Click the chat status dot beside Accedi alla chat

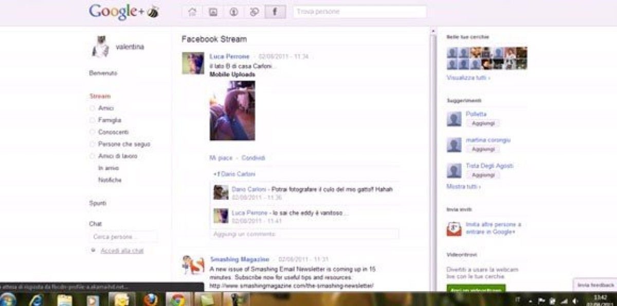point(93,250)
